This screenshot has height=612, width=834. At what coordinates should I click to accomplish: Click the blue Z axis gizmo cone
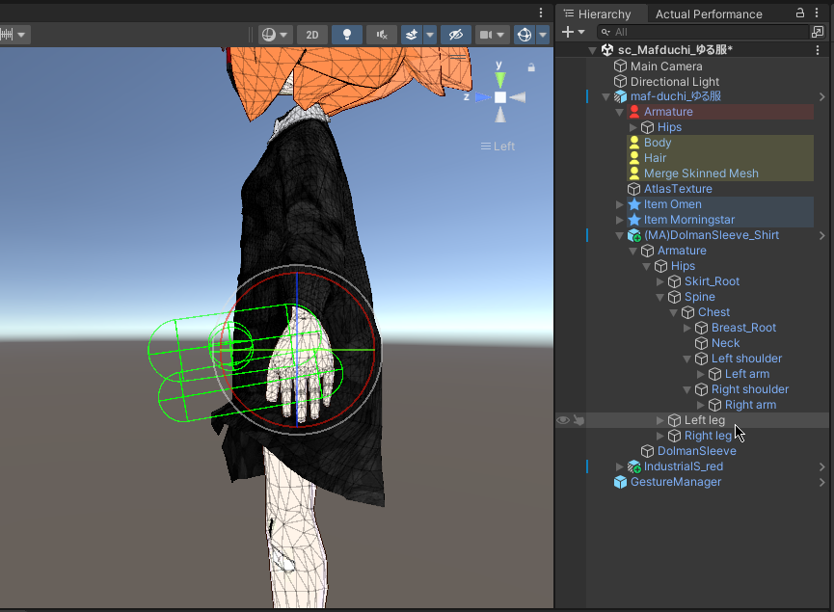(482, 97)
